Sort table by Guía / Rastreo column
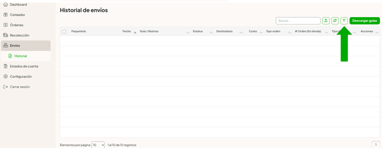The image size is (382, 149). point(188,32)
